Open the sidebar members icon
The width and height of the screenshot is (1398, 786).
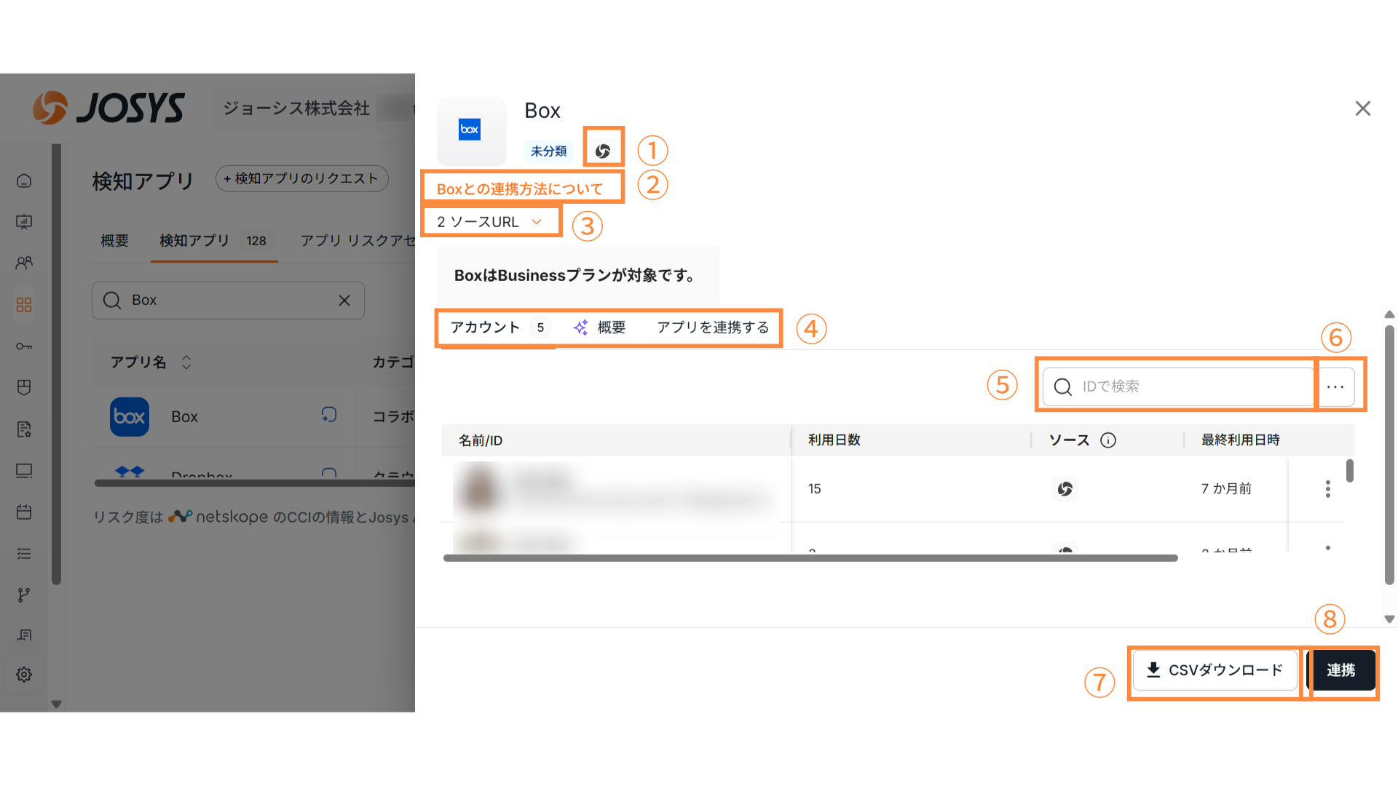[x=24, y=263]
